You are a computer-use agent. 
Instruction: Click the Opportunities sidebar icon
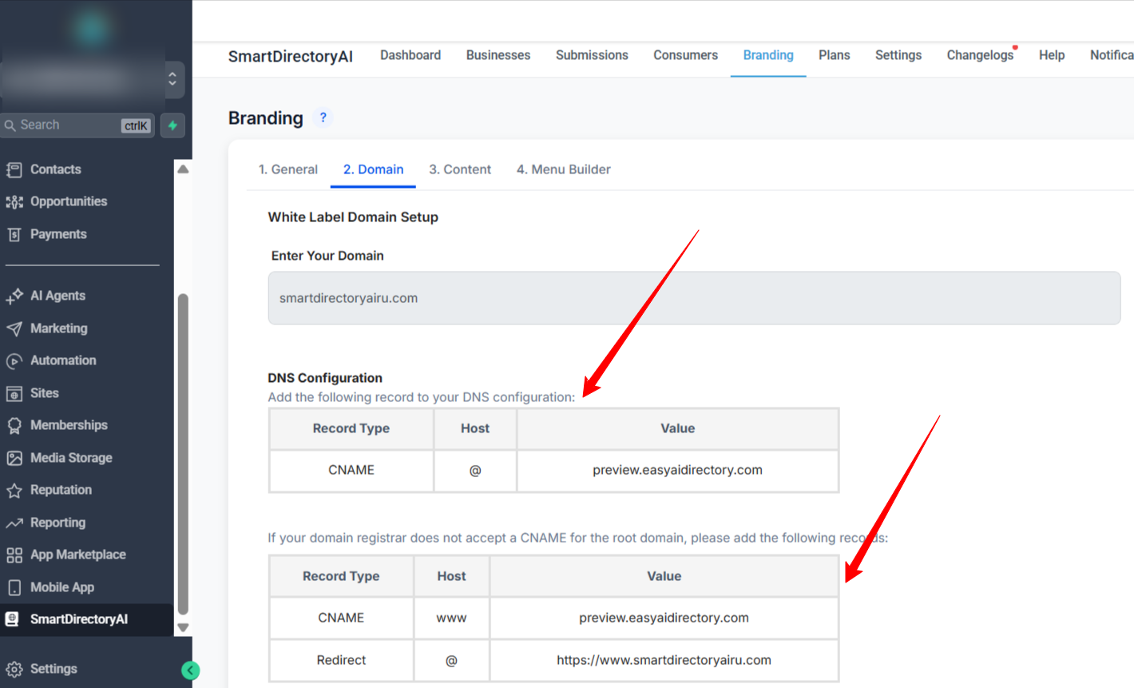(14, 201)
